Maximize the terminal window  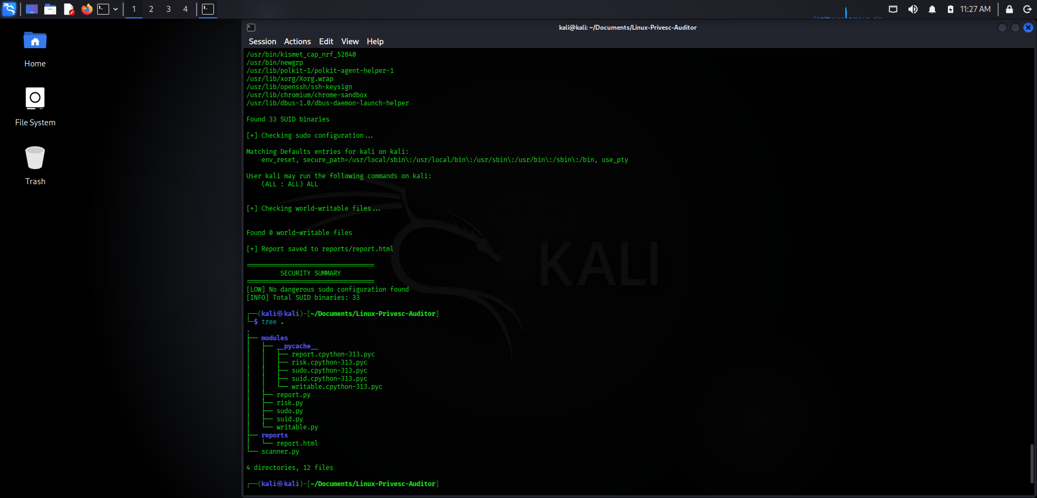[x=1015, y=28]
